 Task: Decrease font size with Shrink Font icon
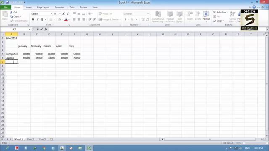coord(68,14)
